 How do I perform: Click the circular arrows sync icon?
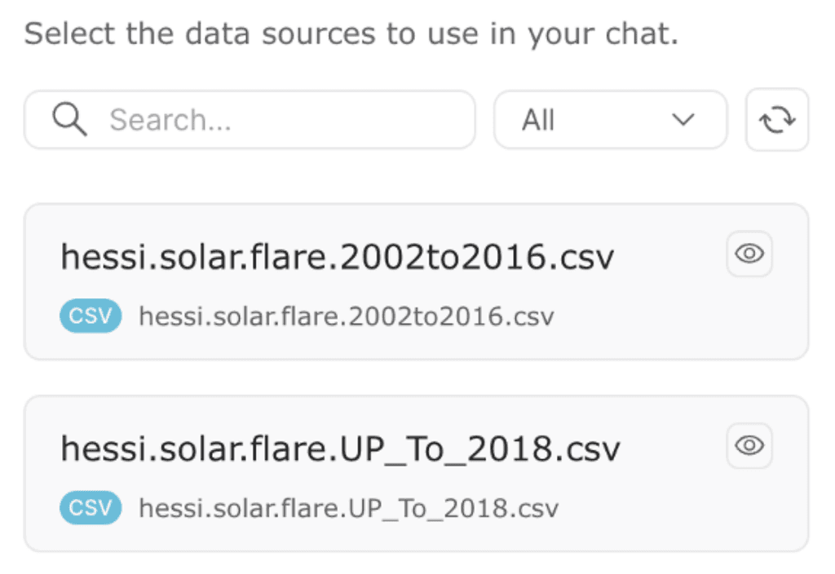tap(776, 119)
